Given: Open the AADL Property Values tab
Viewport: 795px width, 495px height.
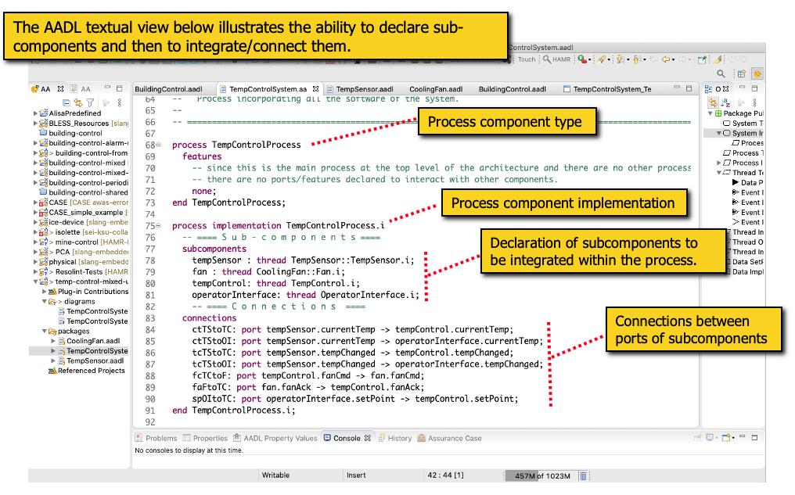Looking at the screenshot, I should pyautogui.click(x=280, y=438).
